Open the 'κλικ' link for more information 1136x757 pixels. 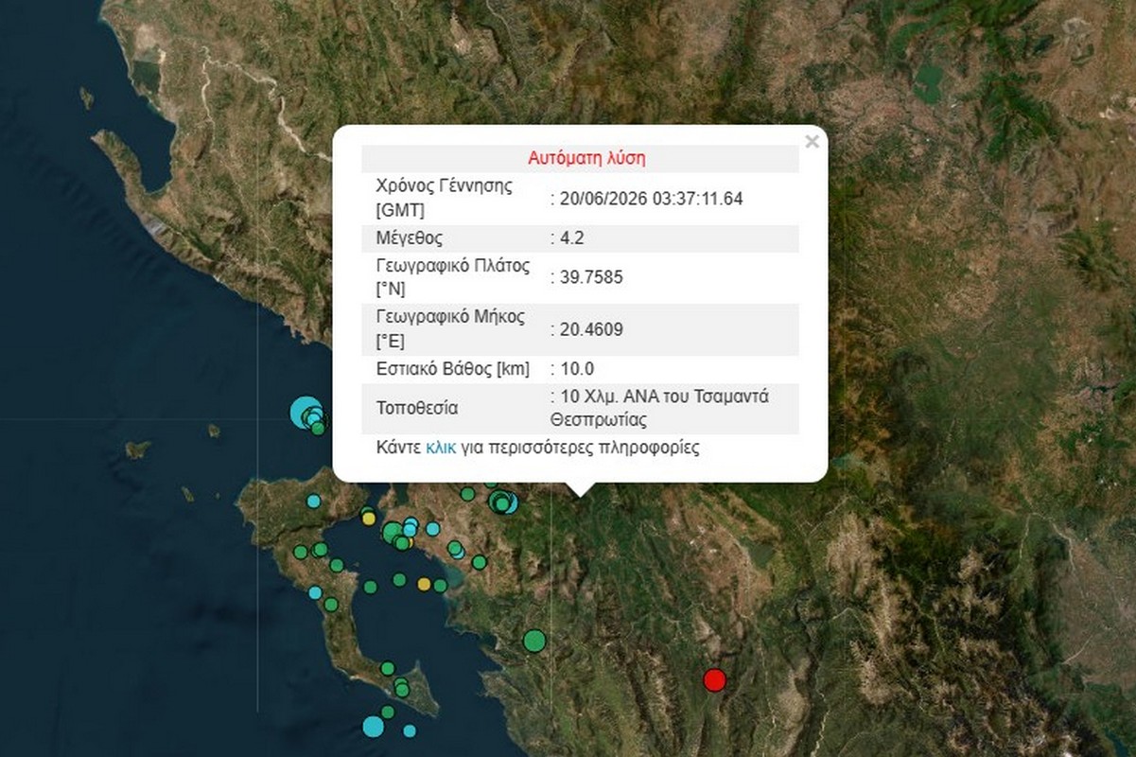tap(442, 448)
